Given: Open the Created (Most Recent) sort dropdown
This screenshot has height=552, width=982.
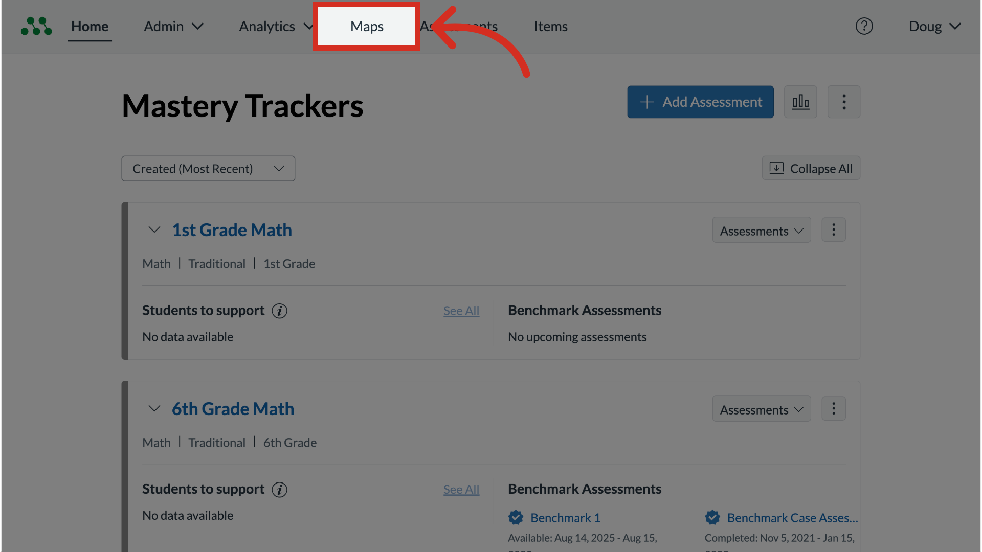Looking at the screenshot, I should 208,169.
